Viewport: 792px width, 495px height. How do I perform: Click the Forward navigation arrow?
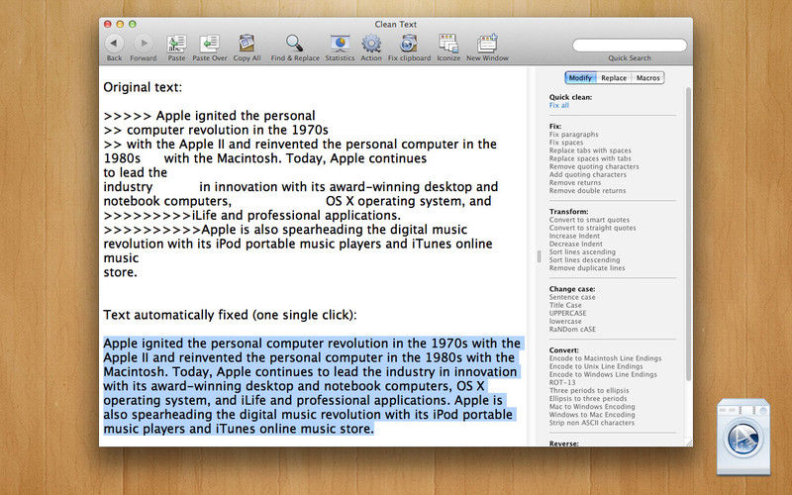pyautogui.click(x=144, y=44)
